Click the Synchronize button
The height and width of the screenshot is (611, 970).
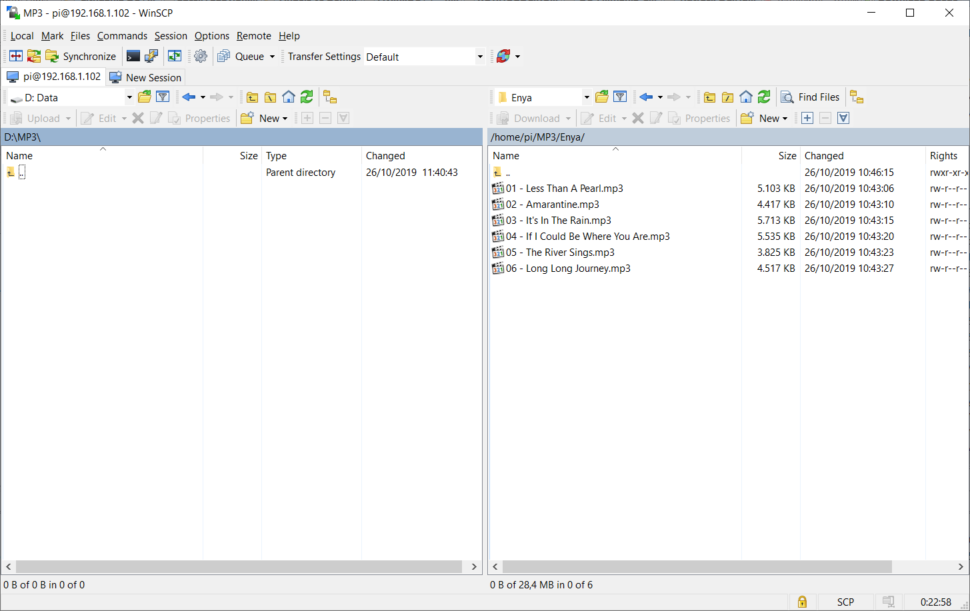click(81, 57)
